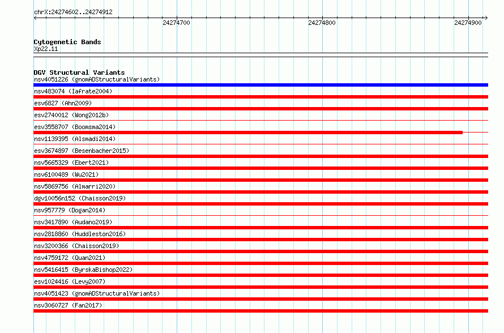504x333 pixels.
Task: Click the thick red bar under esv3558707
Action: [248, 133]
